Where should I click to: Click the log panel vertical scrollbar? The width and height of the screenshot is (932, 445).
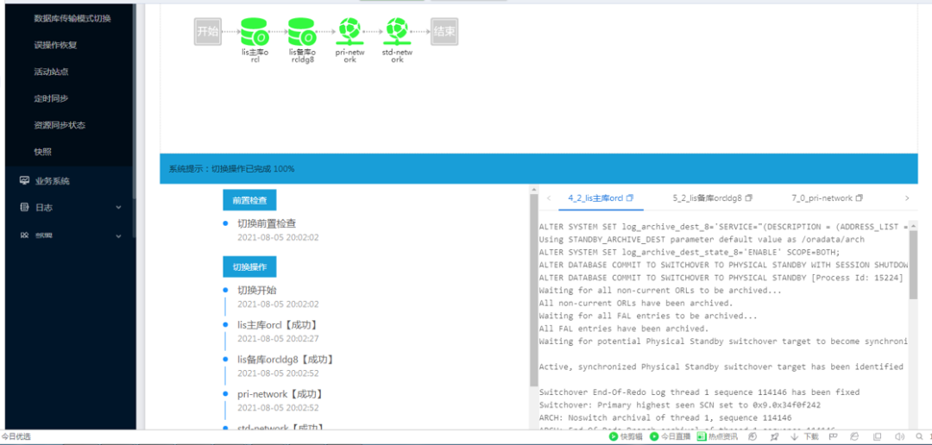913,259
